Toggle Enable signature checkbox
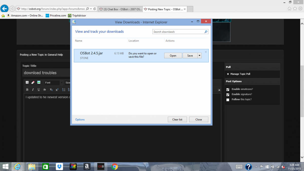This screenshot has height=171, width=304. [228, 94]
